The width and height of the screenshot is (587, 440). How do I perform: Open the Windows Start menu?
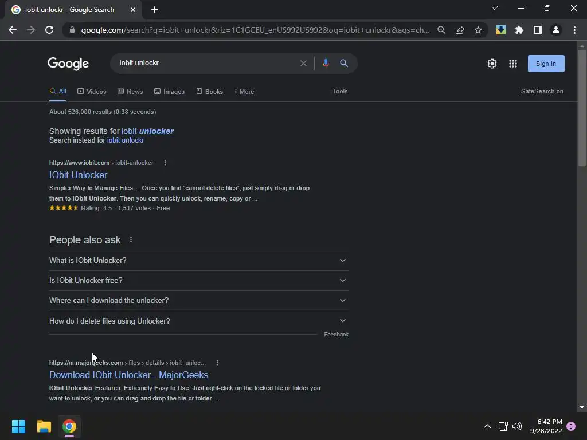18,426
